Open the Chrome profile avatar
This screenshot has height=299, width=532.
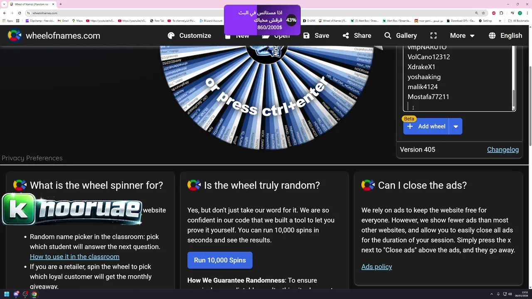(520, 13)
